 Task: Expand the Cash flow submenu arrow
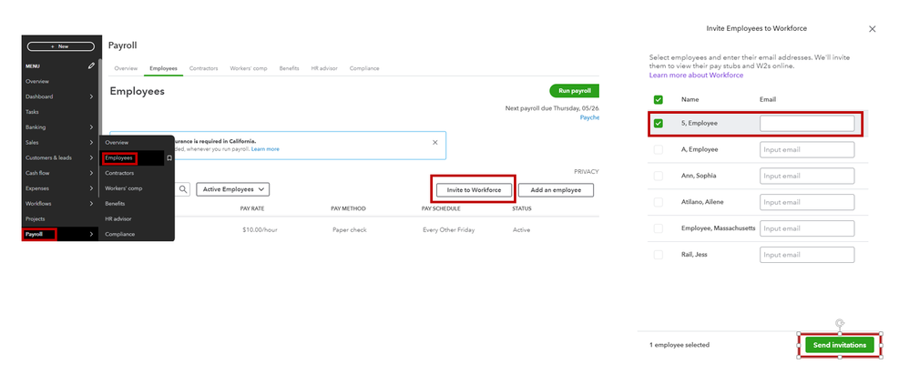click(x=91, y=173)
